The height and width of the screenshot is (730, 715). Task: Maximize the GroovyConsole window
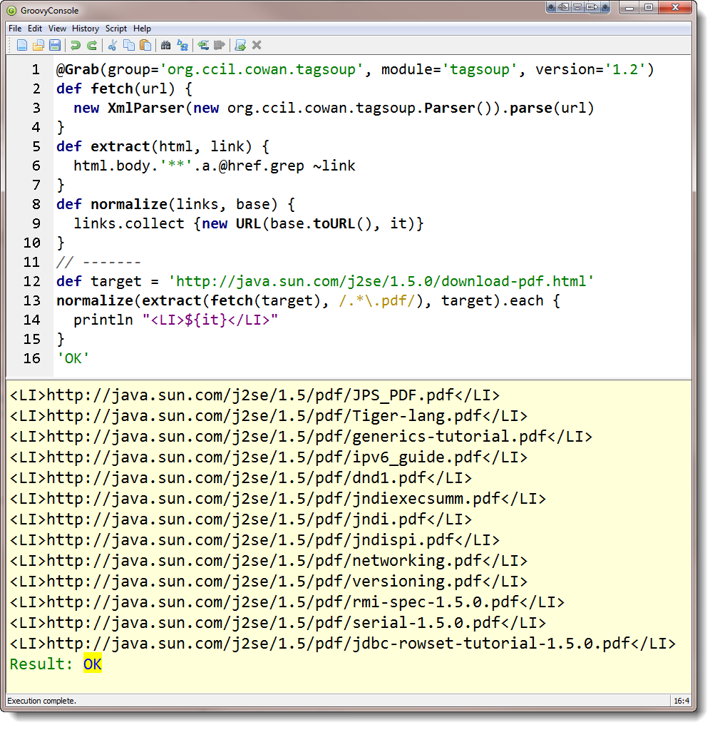coord(649,7)
